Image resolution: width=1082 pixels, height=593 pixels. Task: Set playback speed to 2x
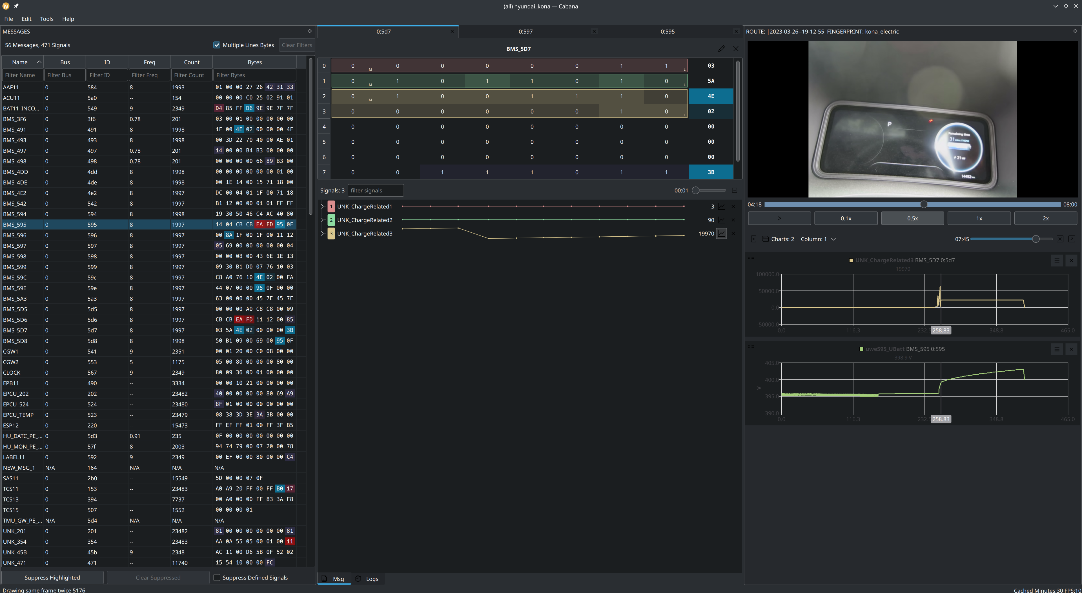click(1045, 218)
